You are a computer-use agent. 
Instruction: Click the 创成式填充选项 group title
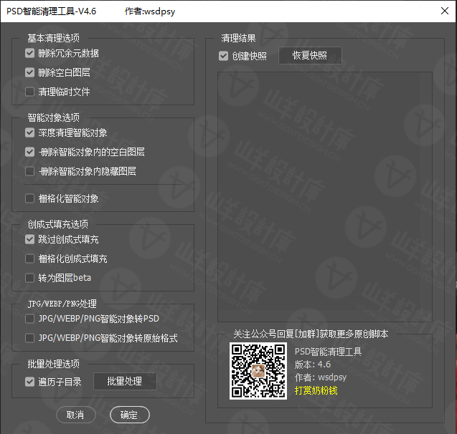coord(57,224)
